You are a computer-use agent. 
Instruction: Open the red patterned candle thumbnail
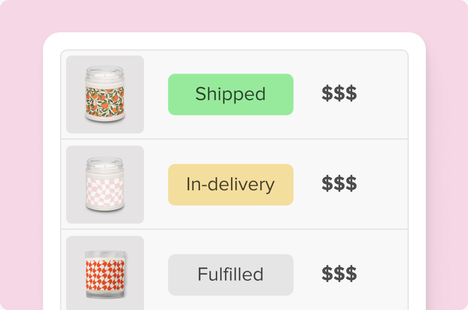(x=105, y=275)
